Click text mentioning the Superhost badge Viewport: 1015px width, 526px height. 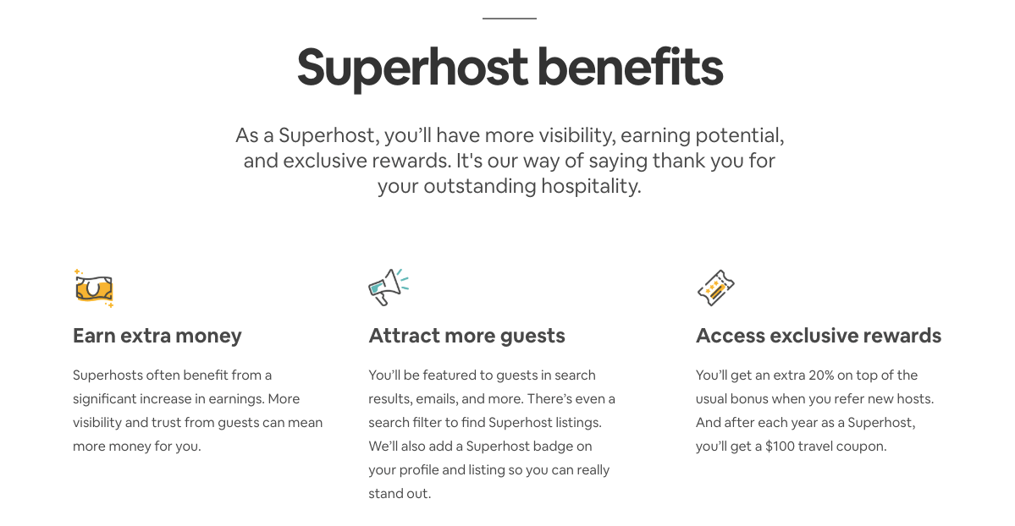pyautogui.click(x=480, y=447)
